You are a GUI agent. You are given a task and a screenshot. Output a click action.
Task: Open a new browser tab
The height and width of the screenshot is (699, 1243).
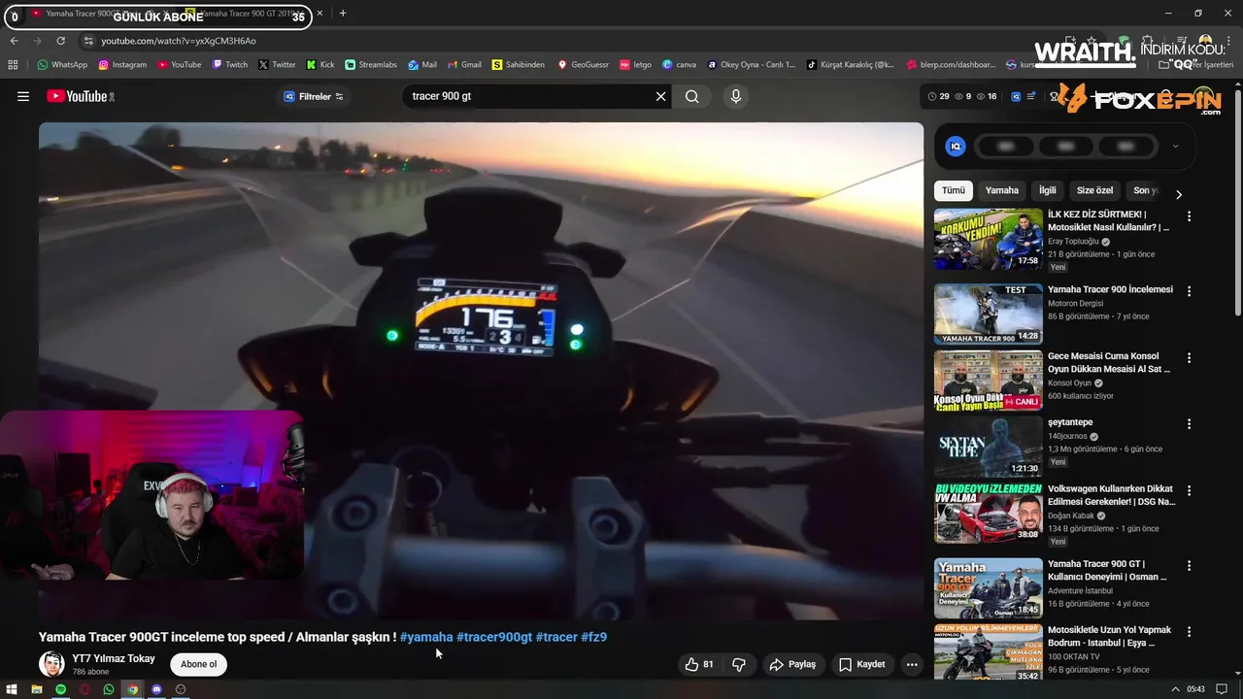pos(343,14)
